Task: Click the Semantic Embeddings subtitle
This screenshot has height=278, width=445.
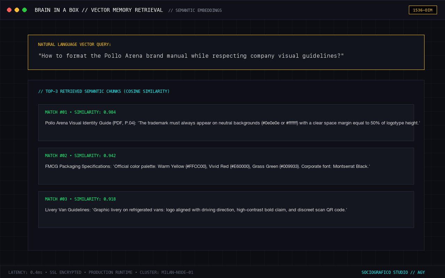Action: [195, 10]
